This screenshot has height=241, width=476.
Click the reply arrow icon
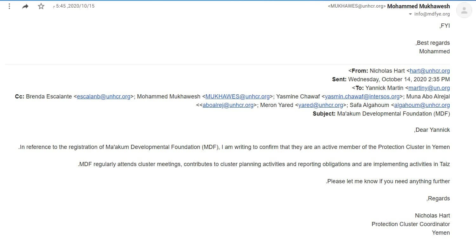tap(25, 6)
